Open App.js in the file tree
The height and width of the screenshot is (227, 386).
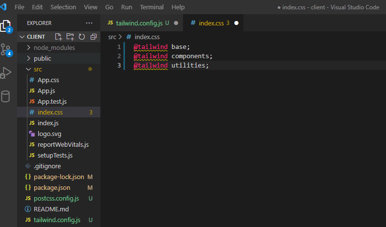(59, 91)
